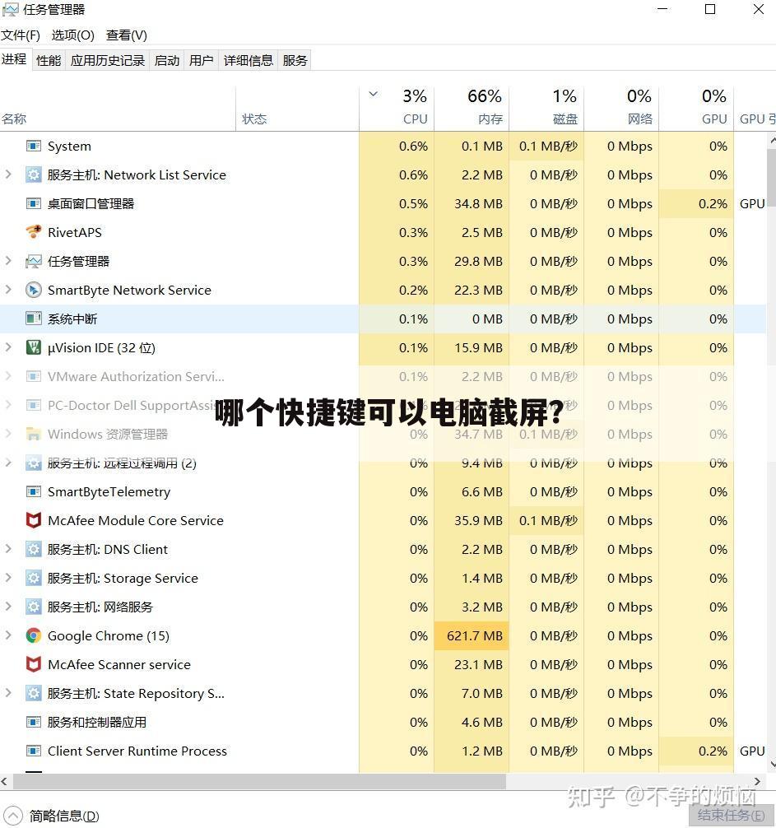Click the McAfee Module Core Service shield icon
The width and height of the screenshot is (776, 828).
pyautogui.click(x=33, y=520)
